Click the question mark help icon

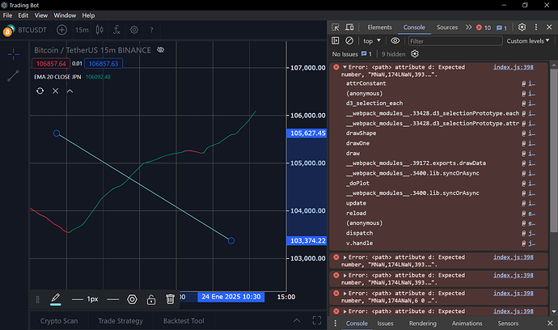151,30
